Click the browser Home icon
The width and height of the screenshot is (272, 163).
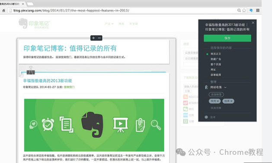(x=3, y=10)
